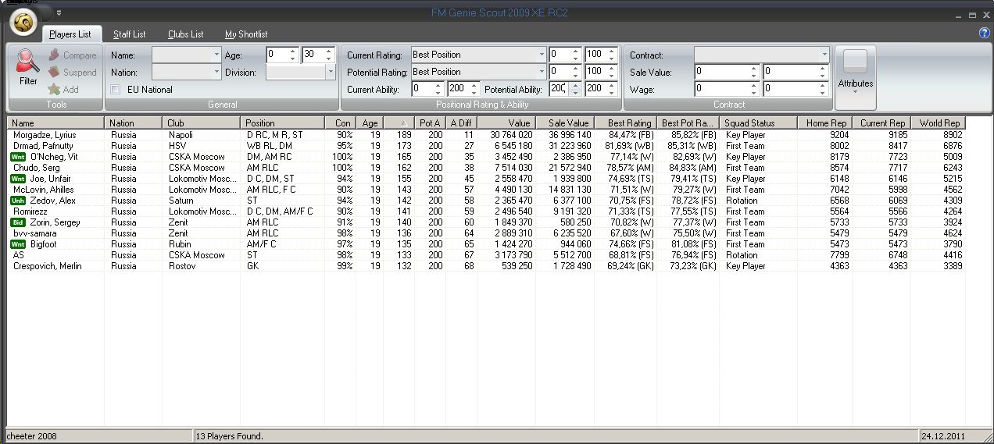Click the blue help question mark icon
The width and height of the screenshot is (994, 444).
pyautogui.click(x=984, y=33)
